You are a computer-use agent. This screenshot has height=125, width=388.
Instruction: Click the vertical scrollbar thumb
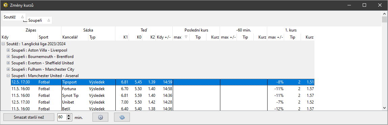(384, 19)
